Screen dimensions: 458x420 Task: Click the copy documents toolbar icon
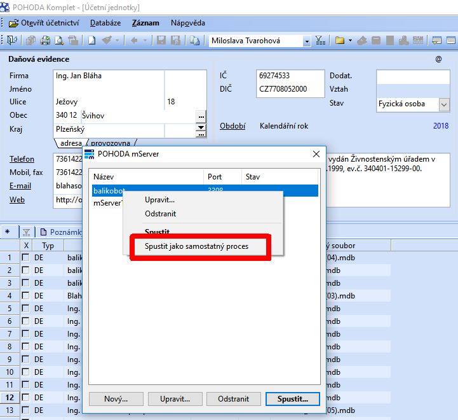coord(30,40)
